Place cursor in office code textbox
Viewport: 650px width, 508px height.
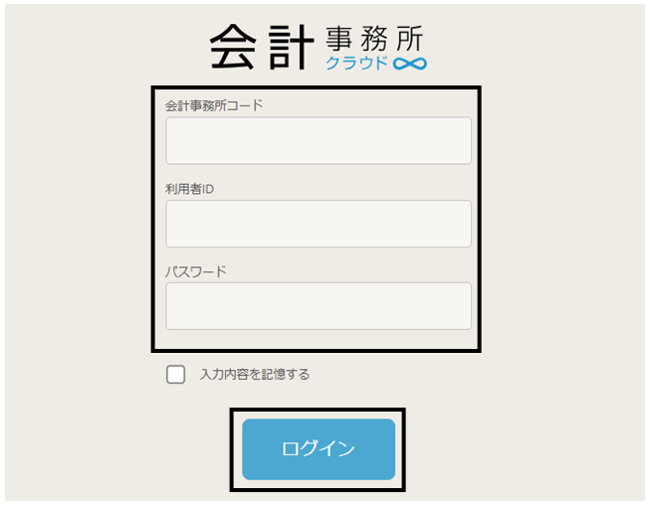point(319,141)
